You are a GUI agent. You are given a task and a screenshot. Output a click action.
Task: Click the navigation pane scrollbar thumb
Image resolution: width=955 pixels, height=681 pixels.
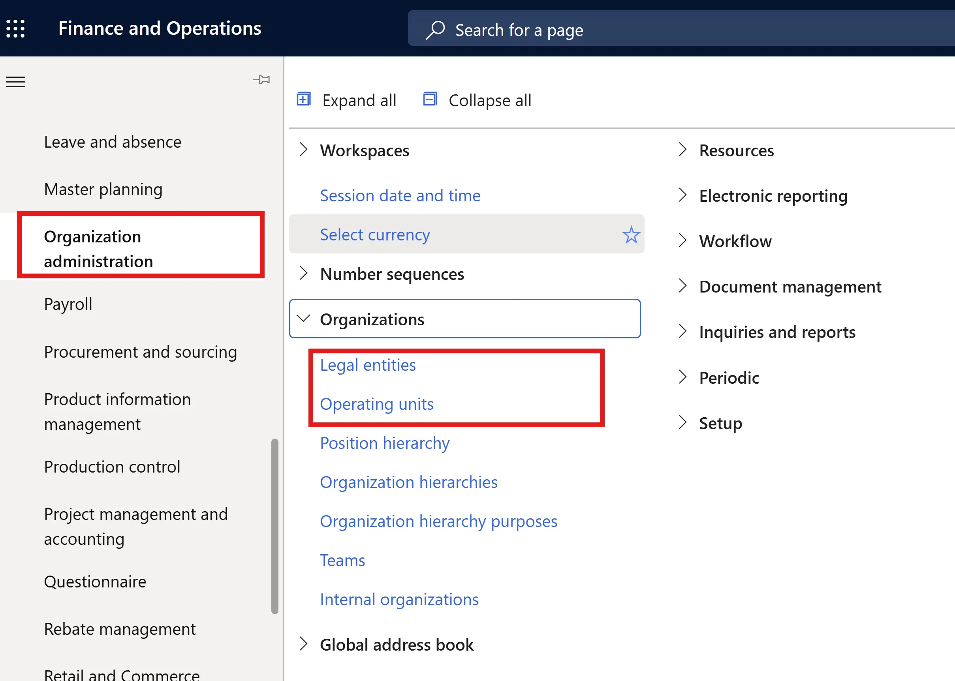275,526
